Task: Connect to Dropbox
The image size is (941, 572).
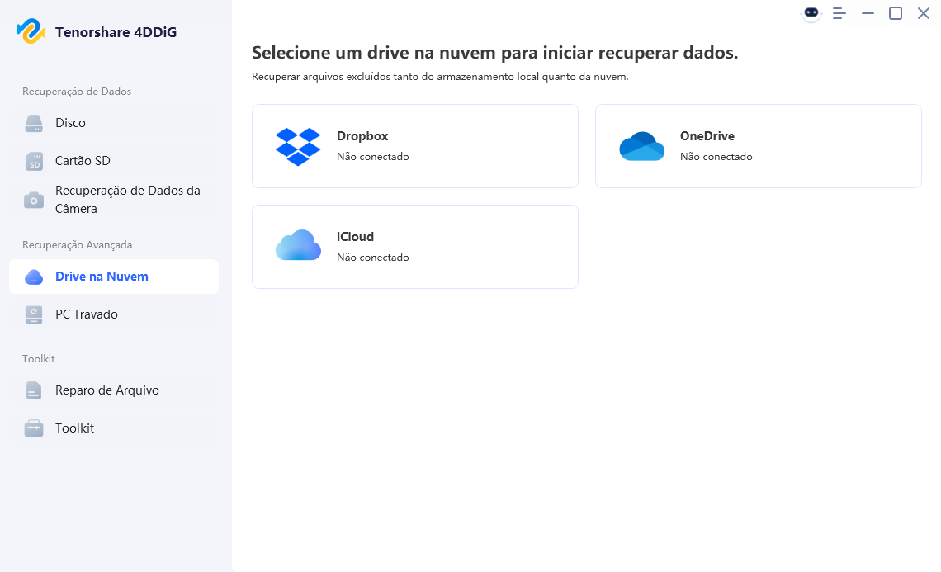Action: pos(414,145)
